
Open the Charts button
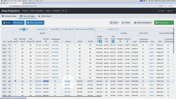[x=126, y=23]
